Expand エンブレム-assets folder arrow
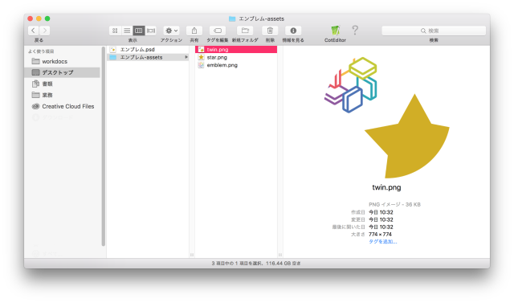The width and height of the screenshot is (514, 303). pos(186,57)
